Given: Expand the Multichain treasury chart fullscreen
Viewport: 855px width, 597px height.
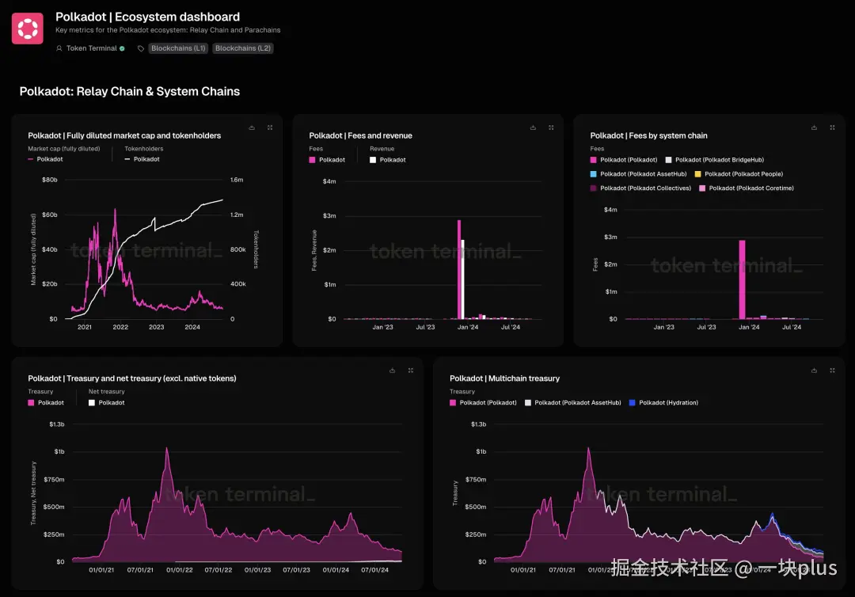Looking at the screenshot, I should point(832,371).
